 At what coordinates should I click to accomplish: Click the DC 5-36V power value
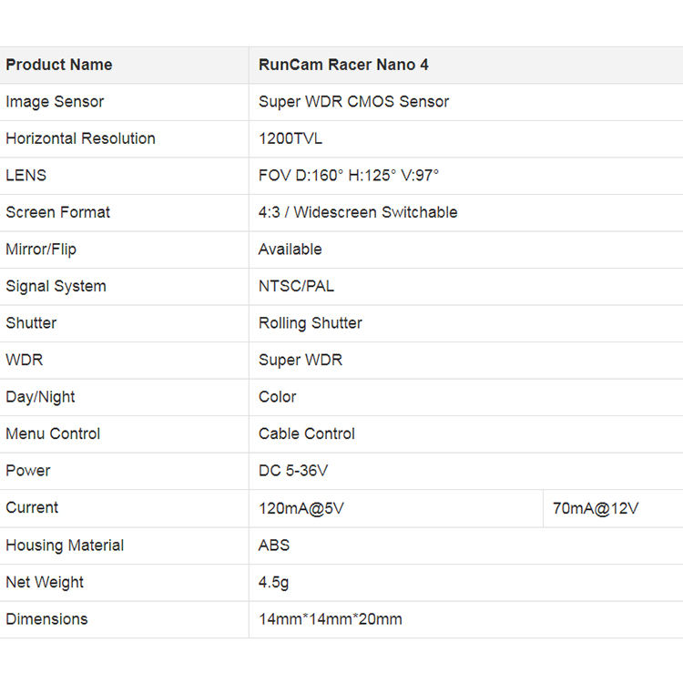click(x=293, y=471)
